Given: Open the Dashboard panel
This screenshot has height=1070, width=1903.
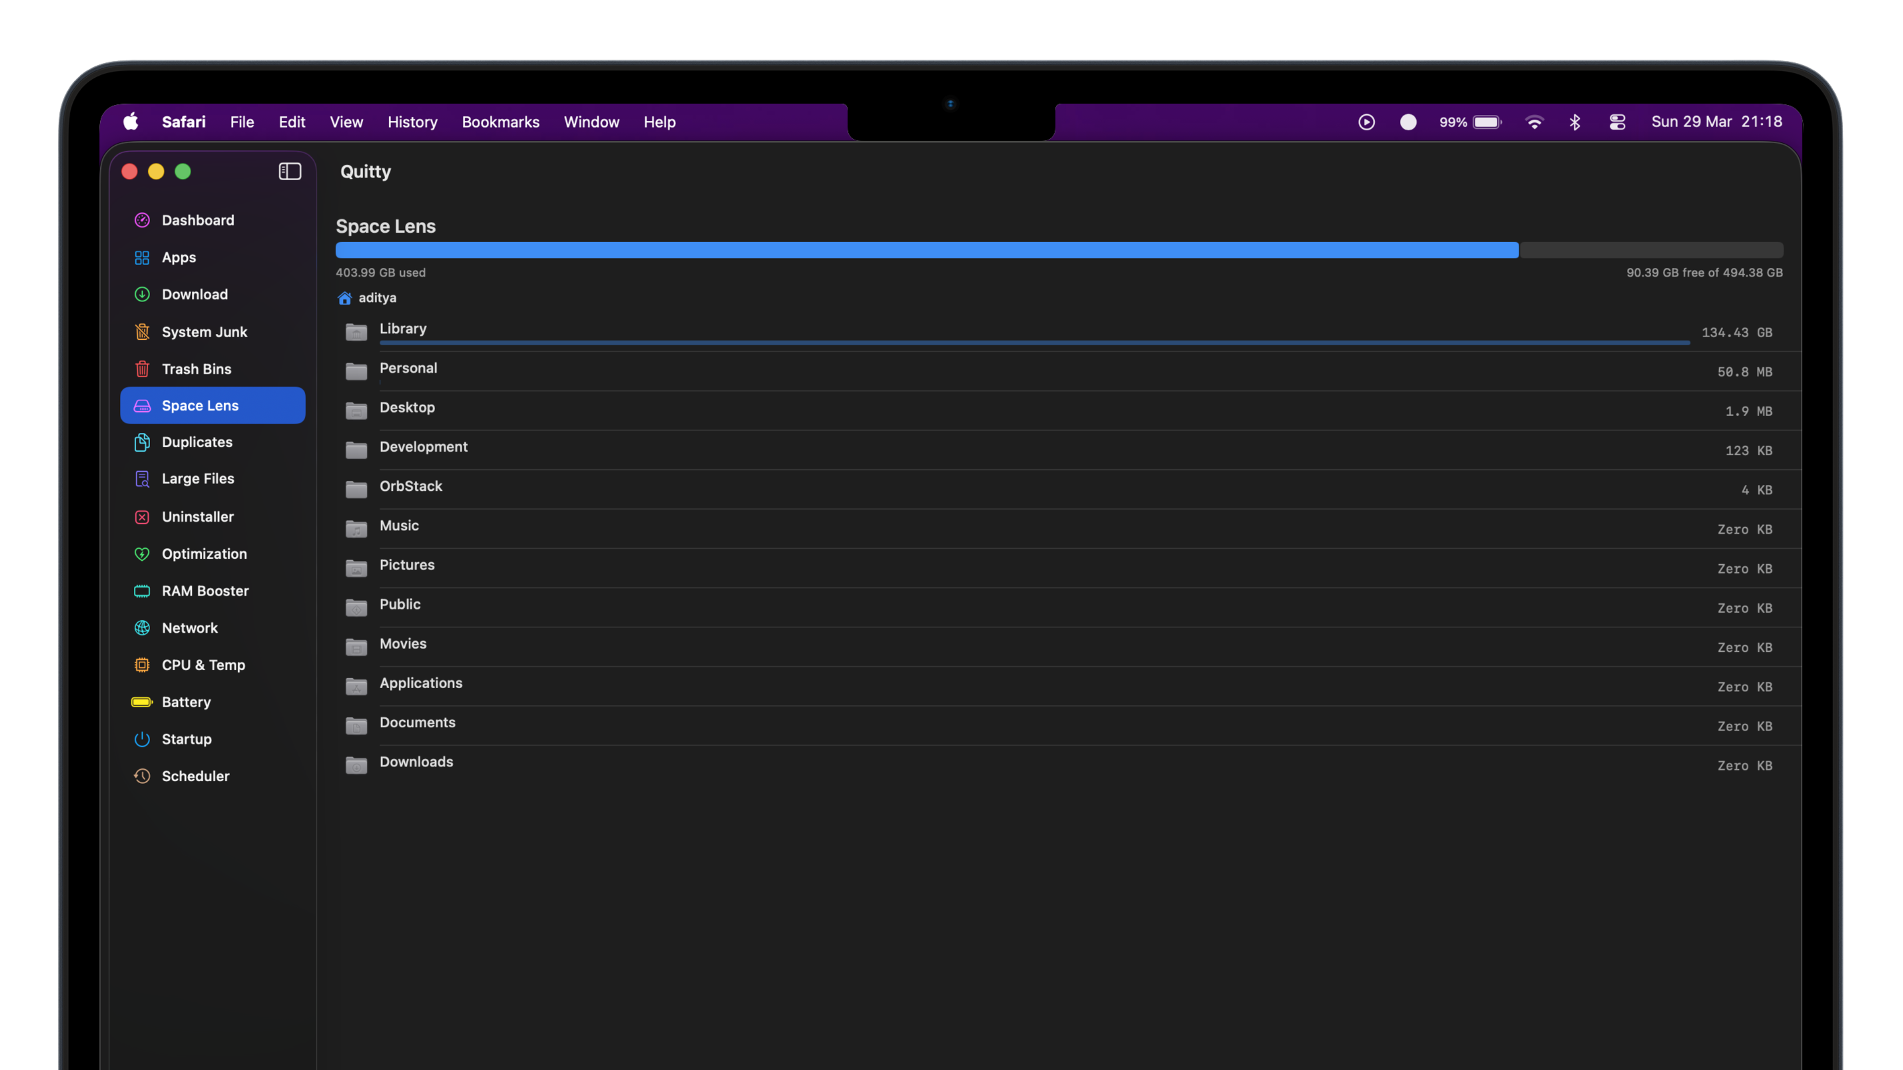Looking at the screenshot, I should tap(197, 219).
